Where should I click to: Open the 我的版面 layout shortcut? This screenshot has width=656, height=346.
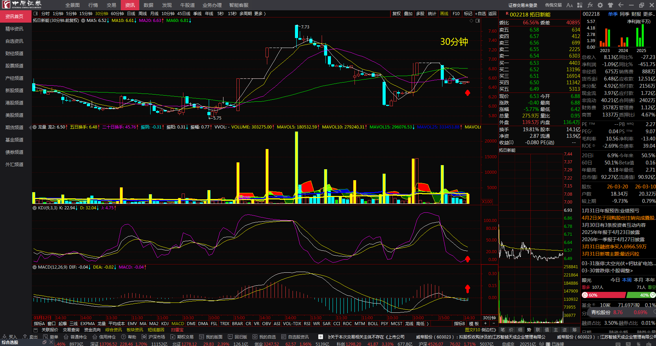pyautogui.click(x=211, y=337)
